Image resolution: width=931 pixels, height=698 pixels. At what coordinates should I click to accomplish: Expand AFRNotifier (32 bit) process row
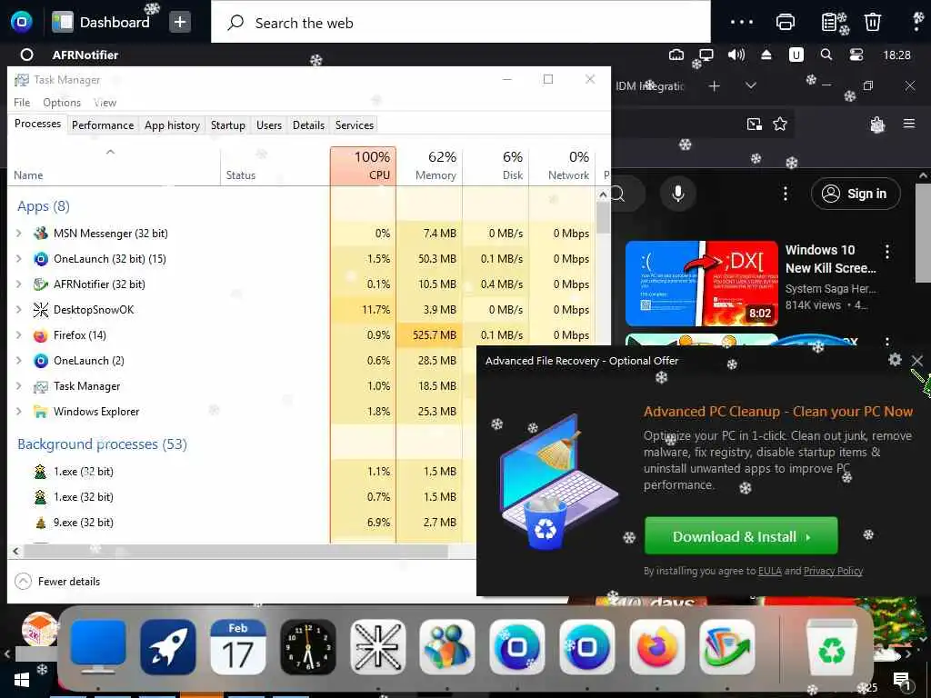point(18,284)
